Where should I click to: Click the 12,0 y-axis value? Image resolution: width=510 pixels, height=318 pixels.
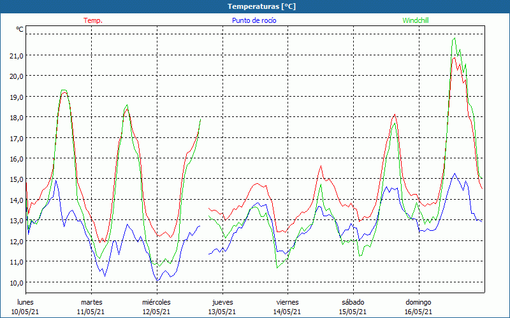click(17, 241)
